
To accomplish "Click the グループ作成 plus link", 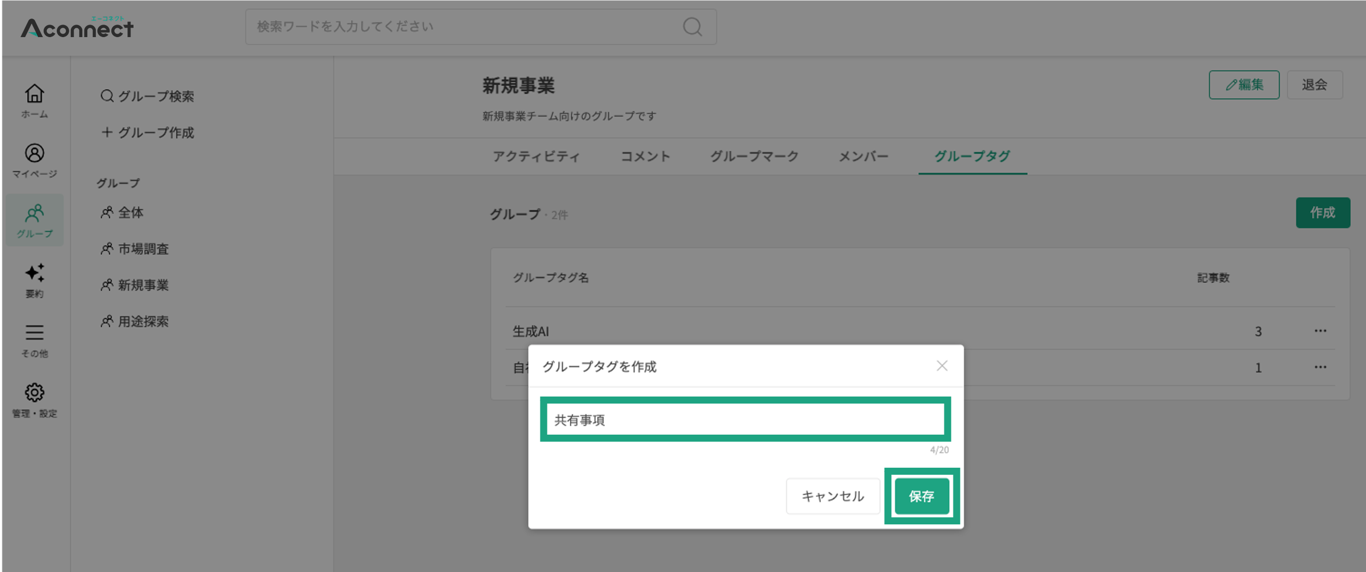I will pyautogui.click(x=148, y=132).
